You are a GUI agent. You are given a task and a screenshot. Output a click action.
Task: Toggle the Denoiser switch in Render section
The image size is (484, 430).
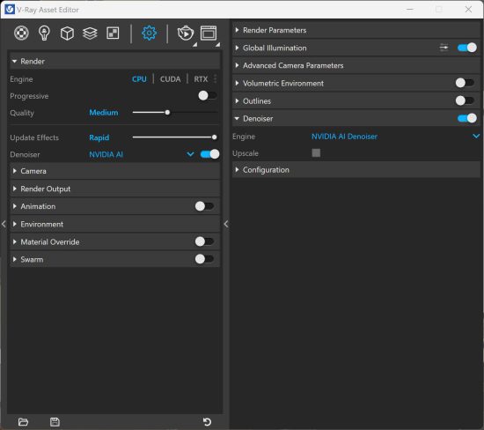(210, 154)
